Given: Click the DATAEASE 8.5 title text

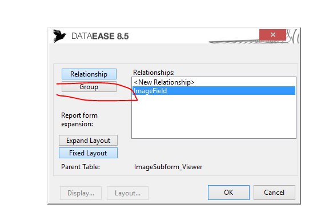Looking at the screenshot, I should tap(100, 36).
